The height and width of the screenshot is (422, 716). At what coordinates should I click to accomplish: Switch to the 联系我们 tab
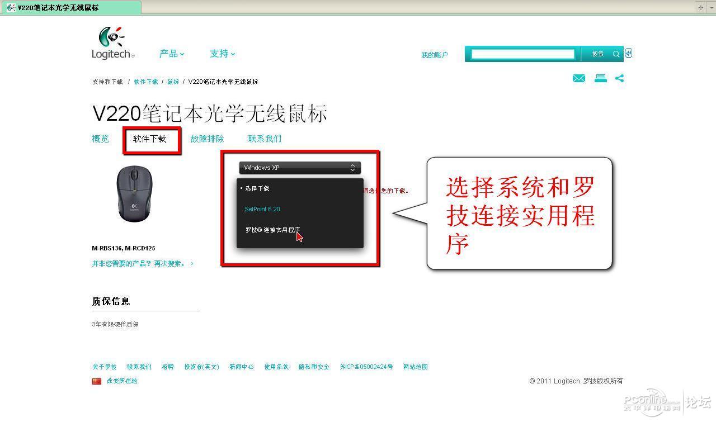(265, 139)
